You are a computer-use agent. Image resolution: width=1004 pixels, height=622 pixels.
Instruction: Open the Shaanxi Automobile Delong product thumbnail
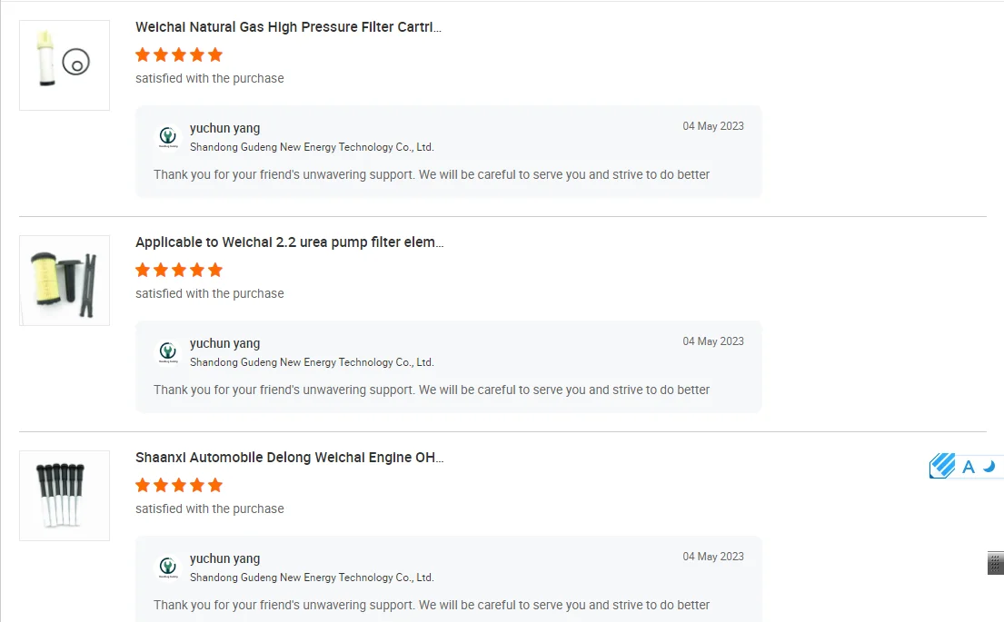tap(65, 496)
